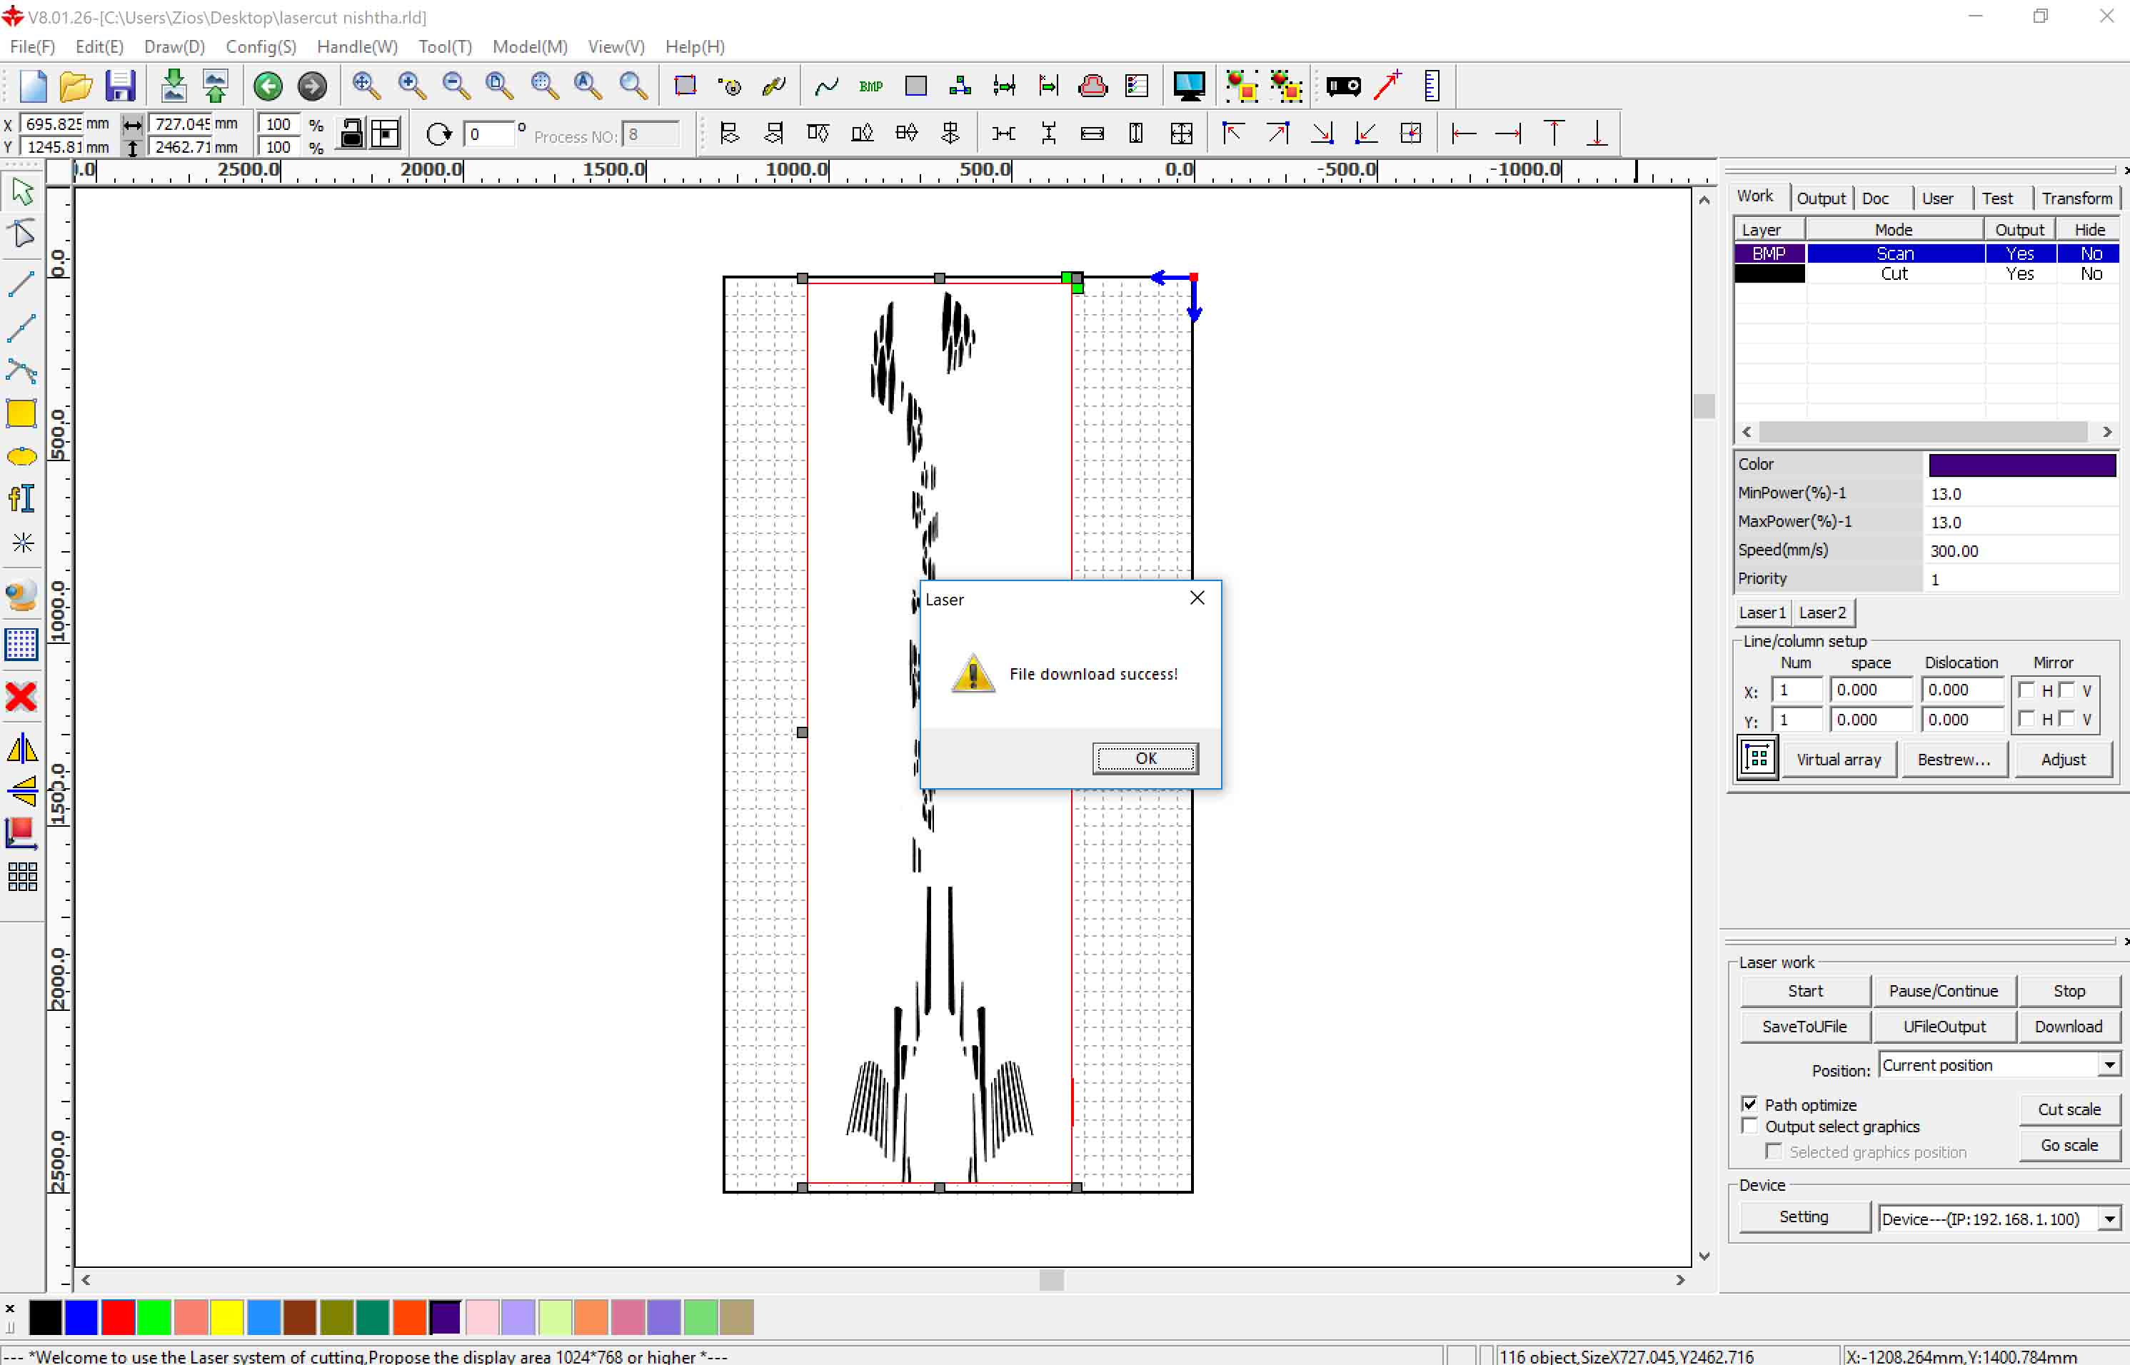Screen dimensions: 2130x1365
Task: Click the Download button
Action: click(x=2068, y=1027)
